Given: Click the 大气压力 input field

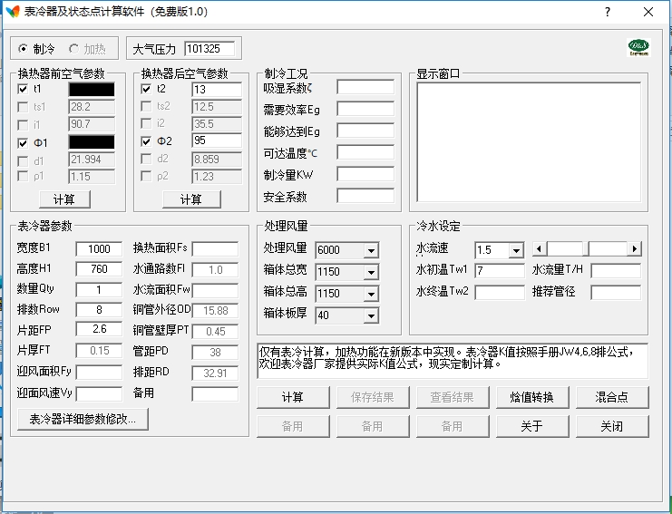Looking at the screenshot, I should click(x=209, y=49).
